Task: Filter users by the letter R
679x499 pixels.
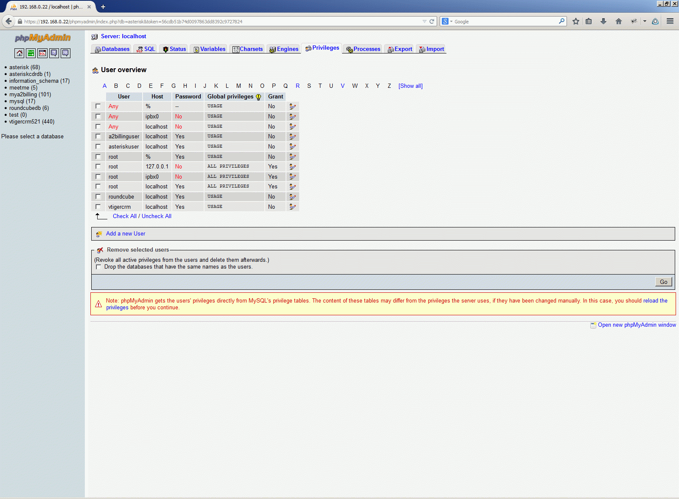Action: click(x=297, y=86)
